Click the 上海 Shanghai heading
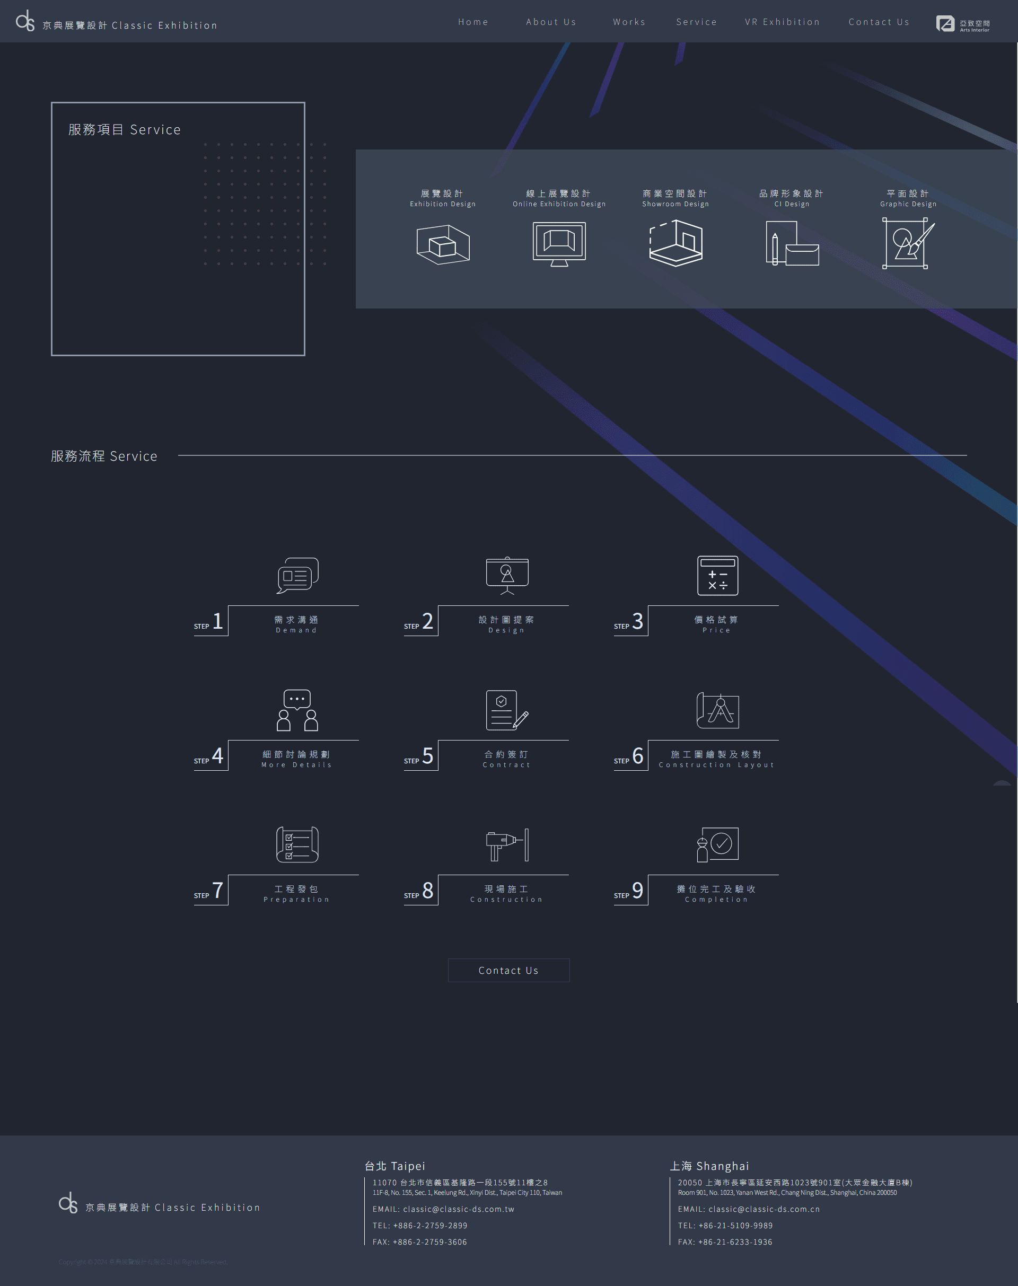This screenshot has width=1018, height=1286. (x=709, y=1166)
